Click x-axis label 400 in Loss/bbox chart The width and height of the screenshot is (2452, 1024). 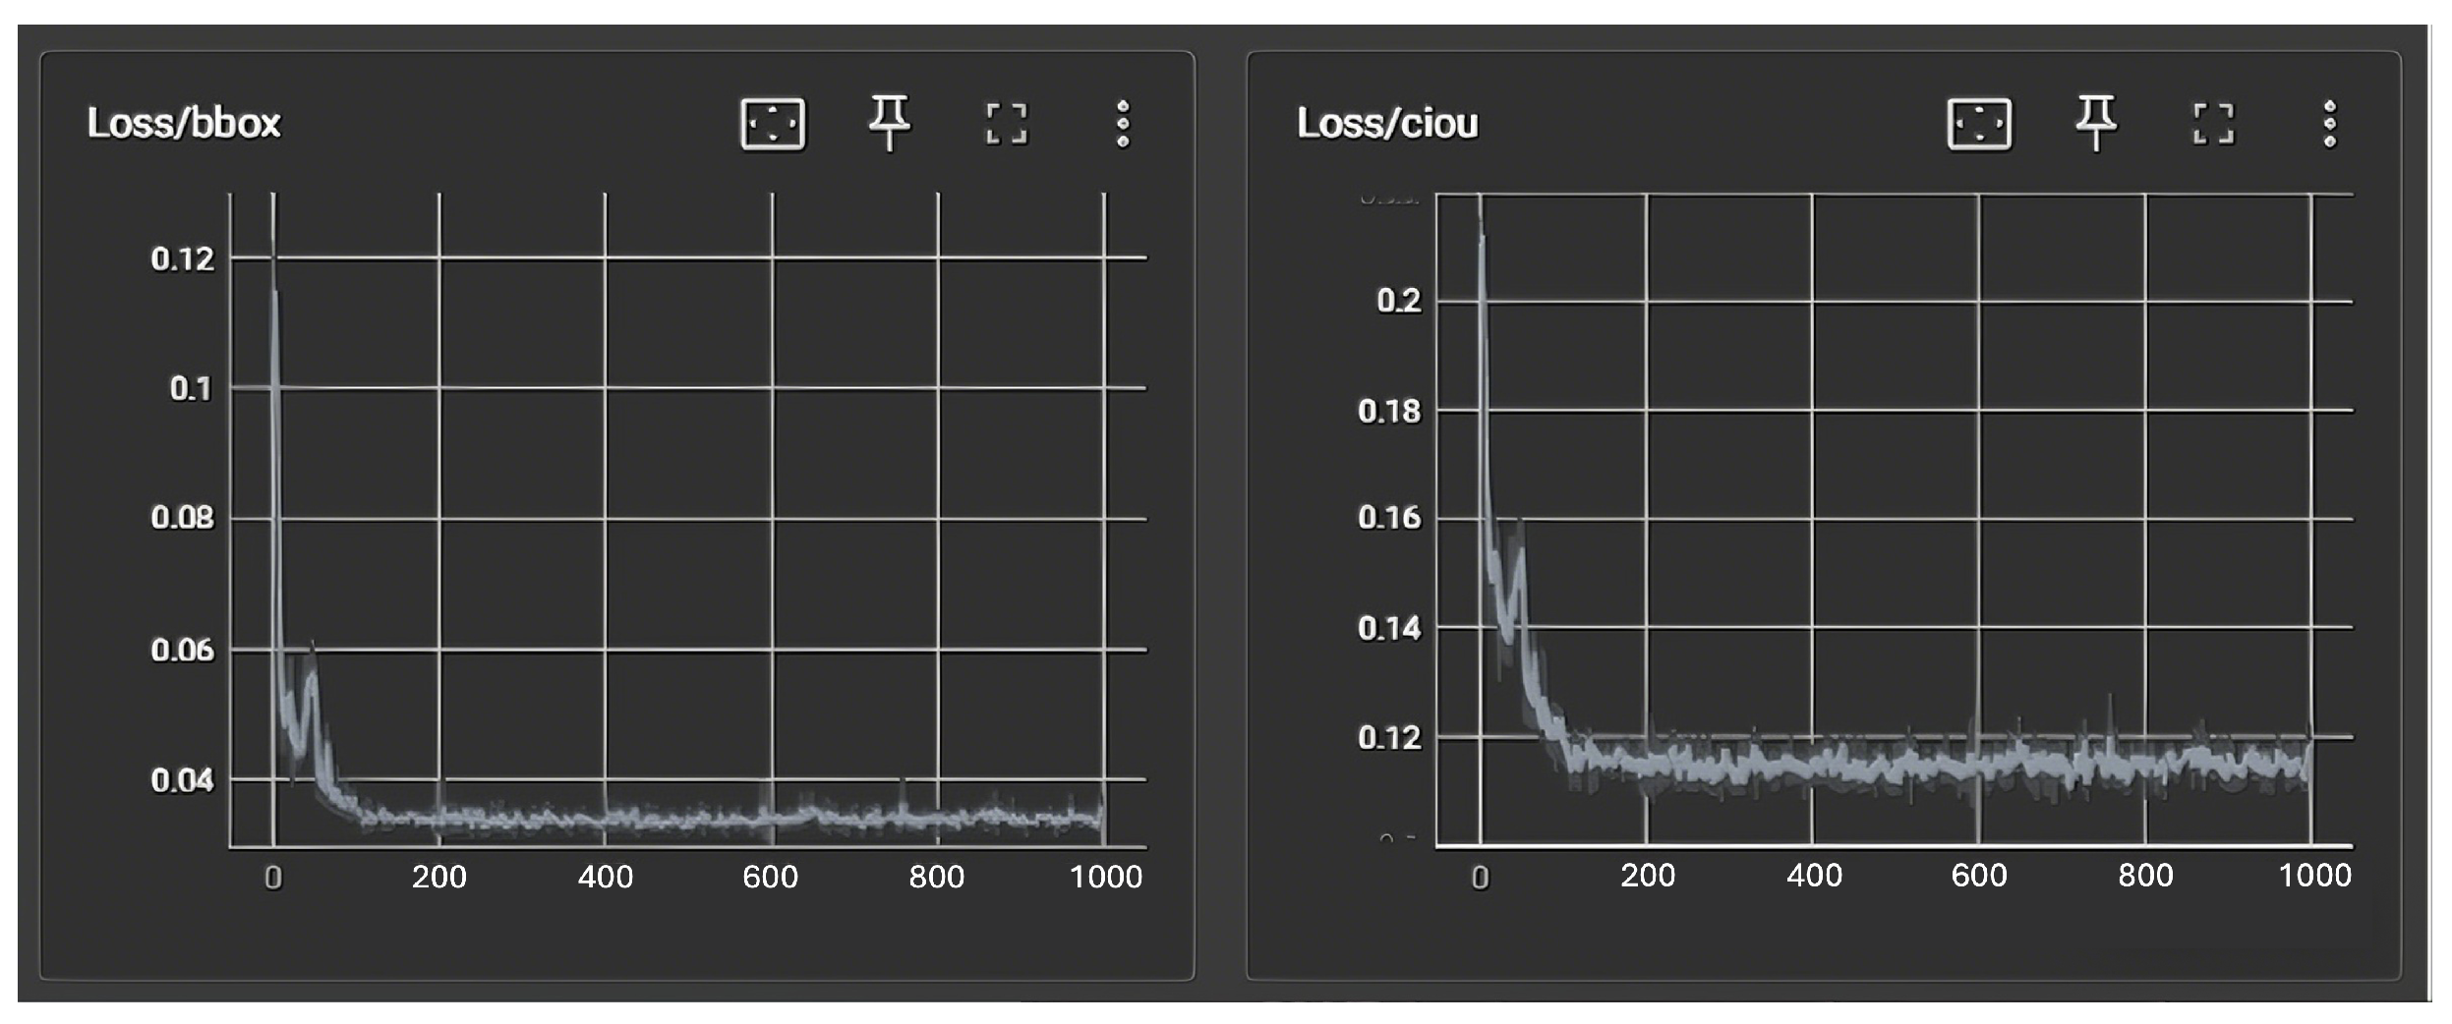click(x=605, y=877)
